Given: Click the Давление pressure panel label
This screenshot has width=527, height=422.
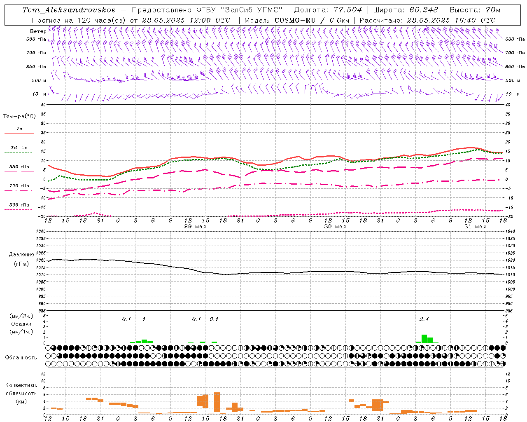Looking at the screenshot, I should (x=21, y=255).
